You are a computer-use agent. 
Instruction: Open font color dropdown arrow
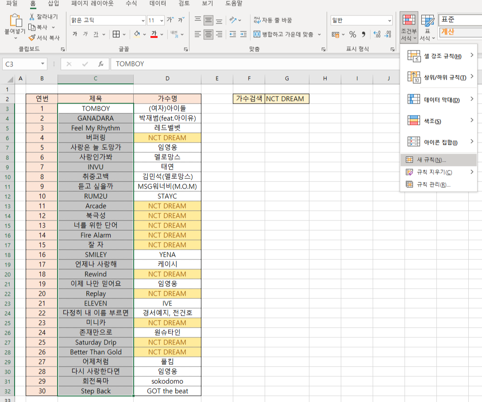(x=162, y=35)
